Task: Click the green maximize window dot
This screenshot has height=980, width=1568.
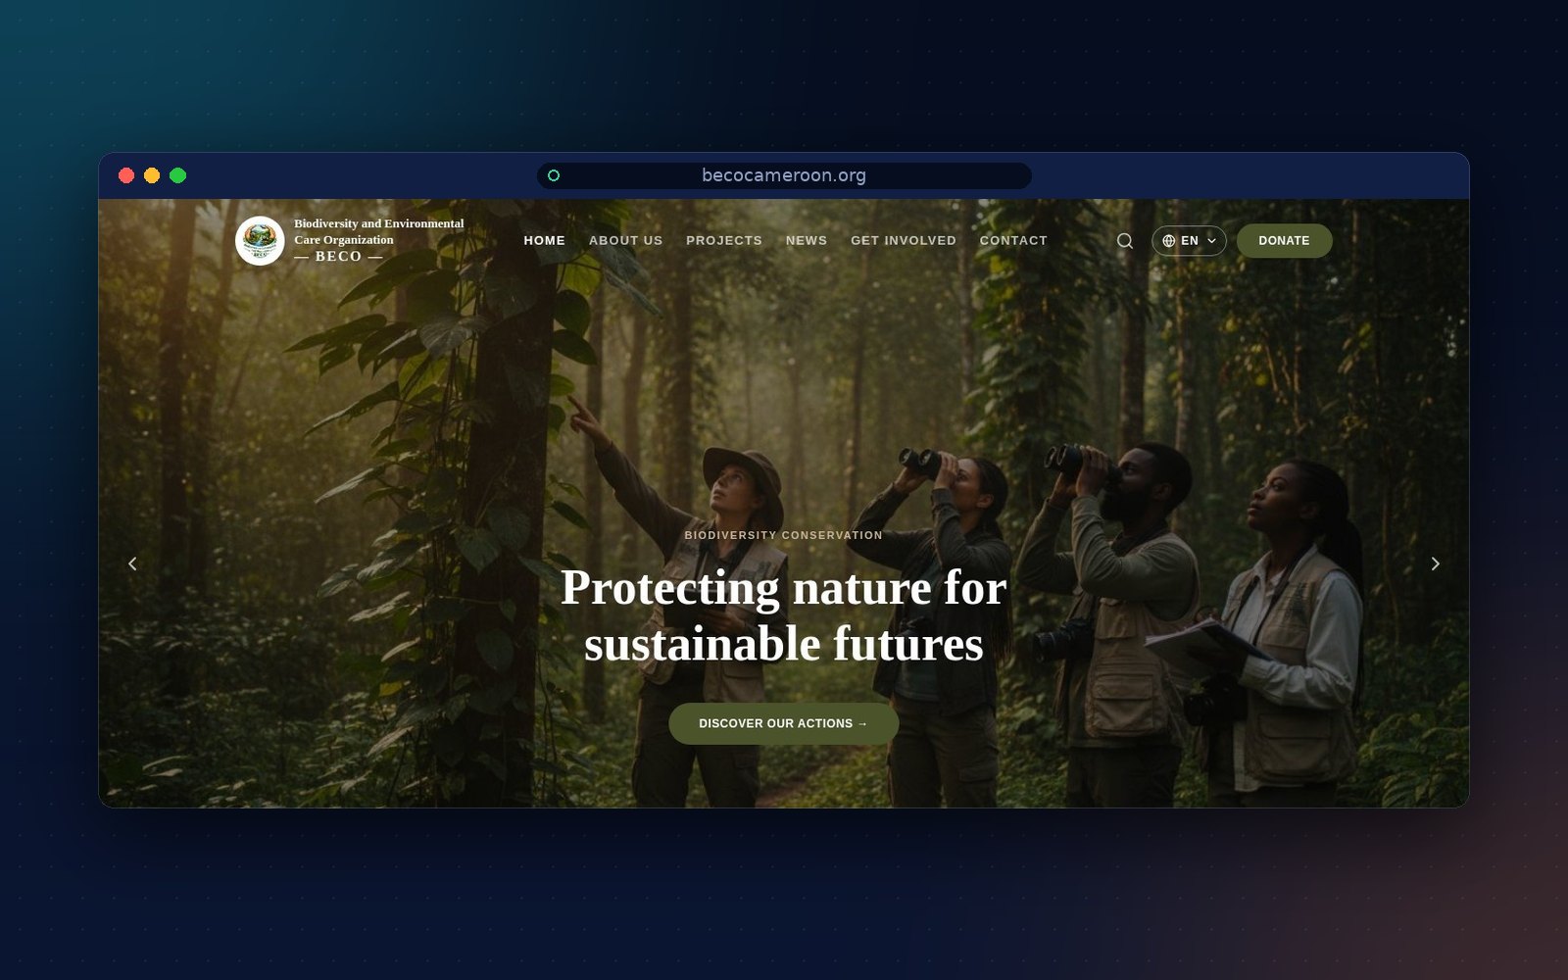Action: (177, 175)
